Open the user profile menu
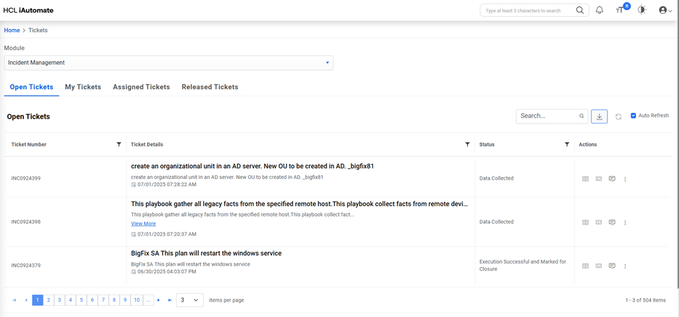This screenshot has width=679, height=317. pyautogui.click(x=665, y=11)
